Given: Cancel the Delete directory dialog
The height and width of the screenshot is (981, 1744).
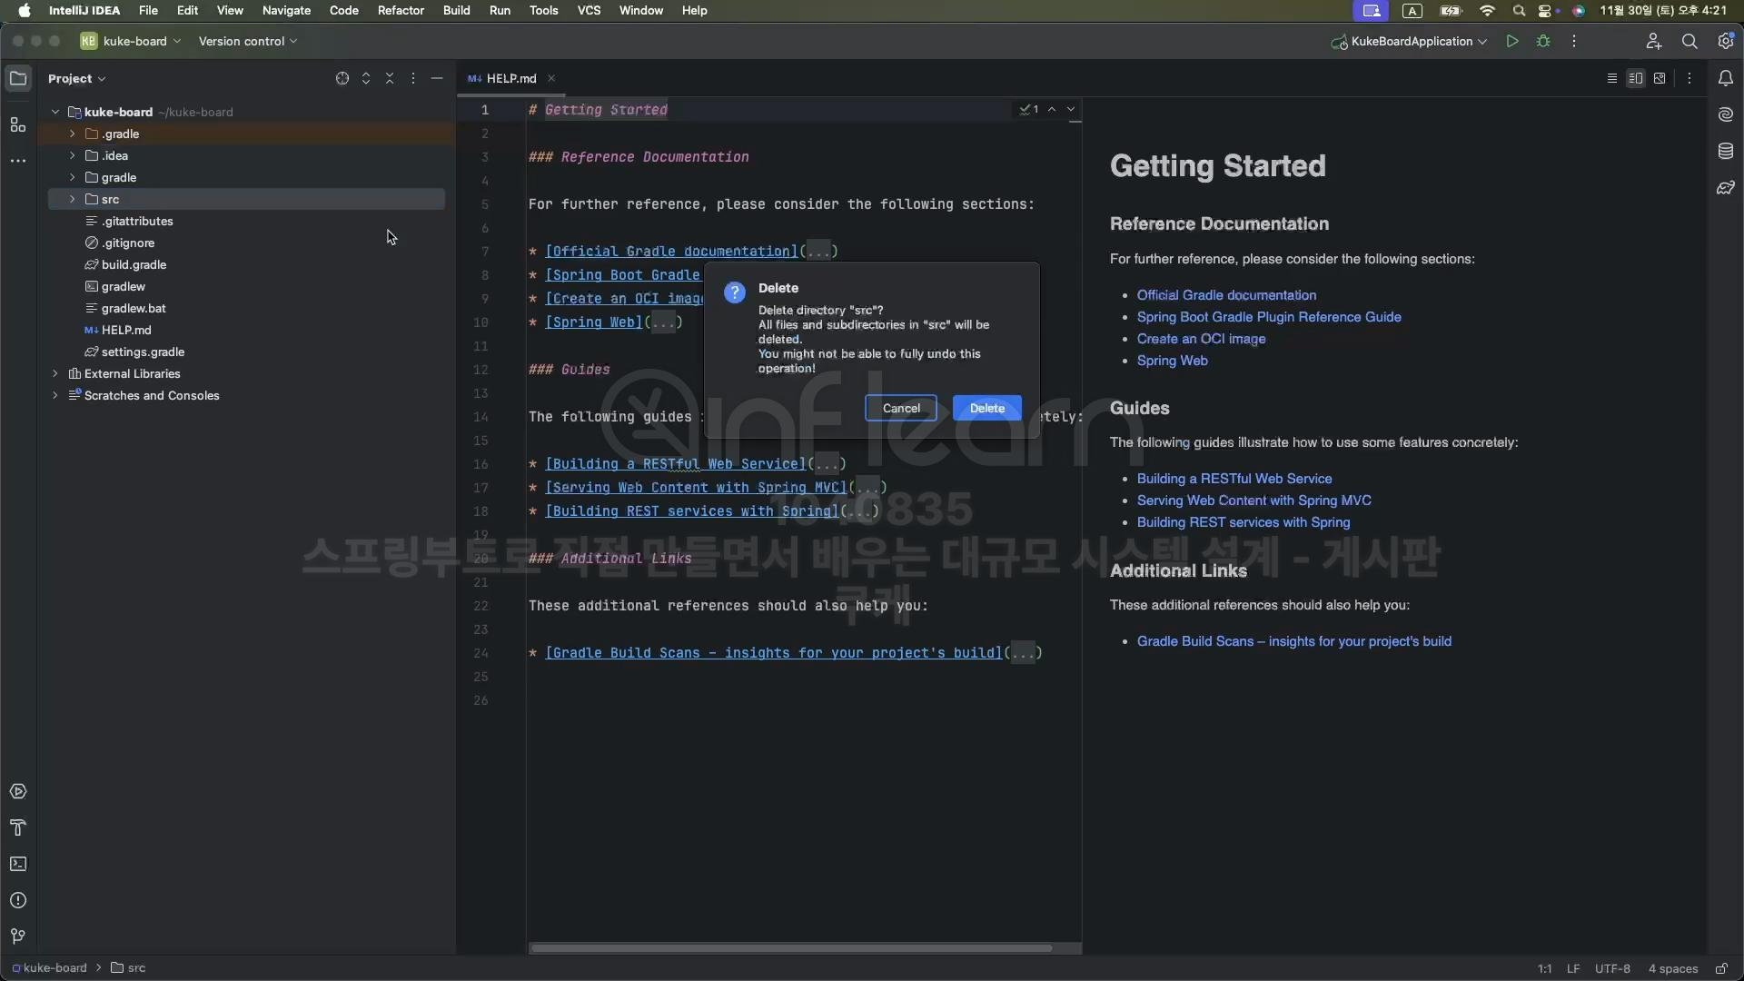Looking at the screenshot, I should click(x=901, y=408).
